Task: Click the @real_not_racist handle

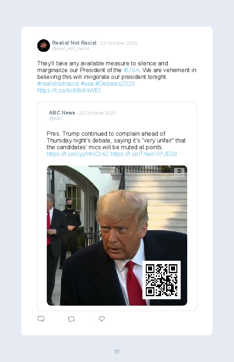Action: tap(71, 49)
